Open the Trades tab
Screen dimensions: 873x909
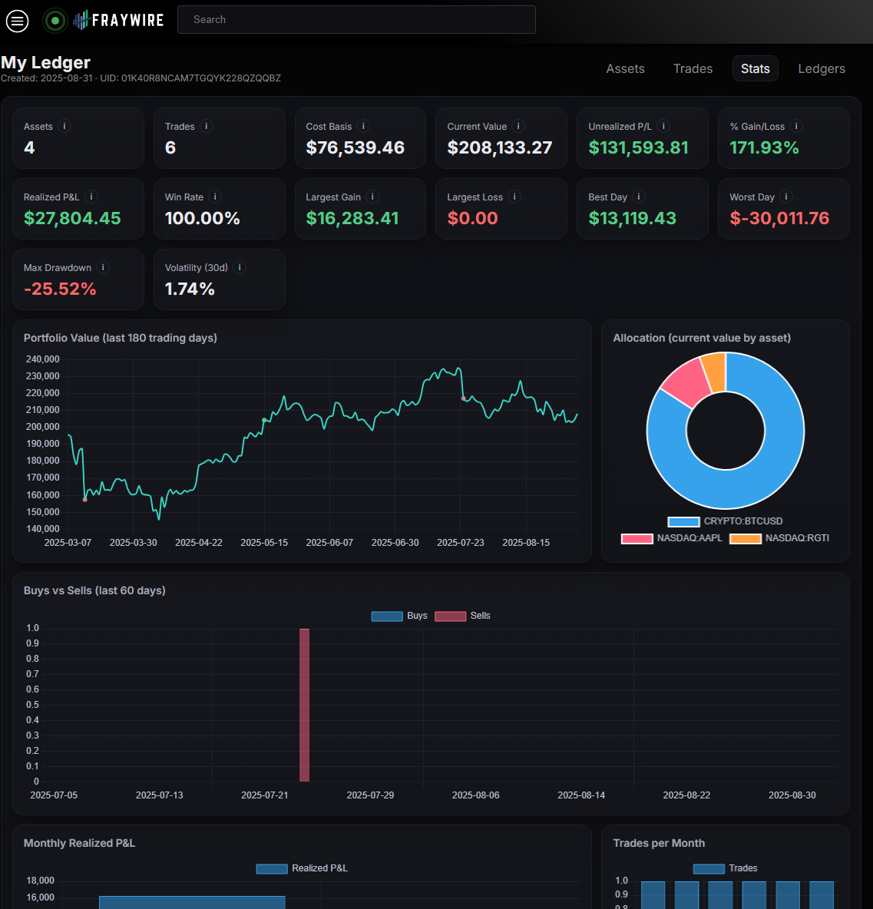tap(693, 69)
